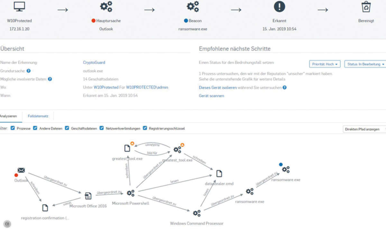Uncheck the Prozesse filter checkbox
Screen dimensions: 386x231
(x=13, y=128)
